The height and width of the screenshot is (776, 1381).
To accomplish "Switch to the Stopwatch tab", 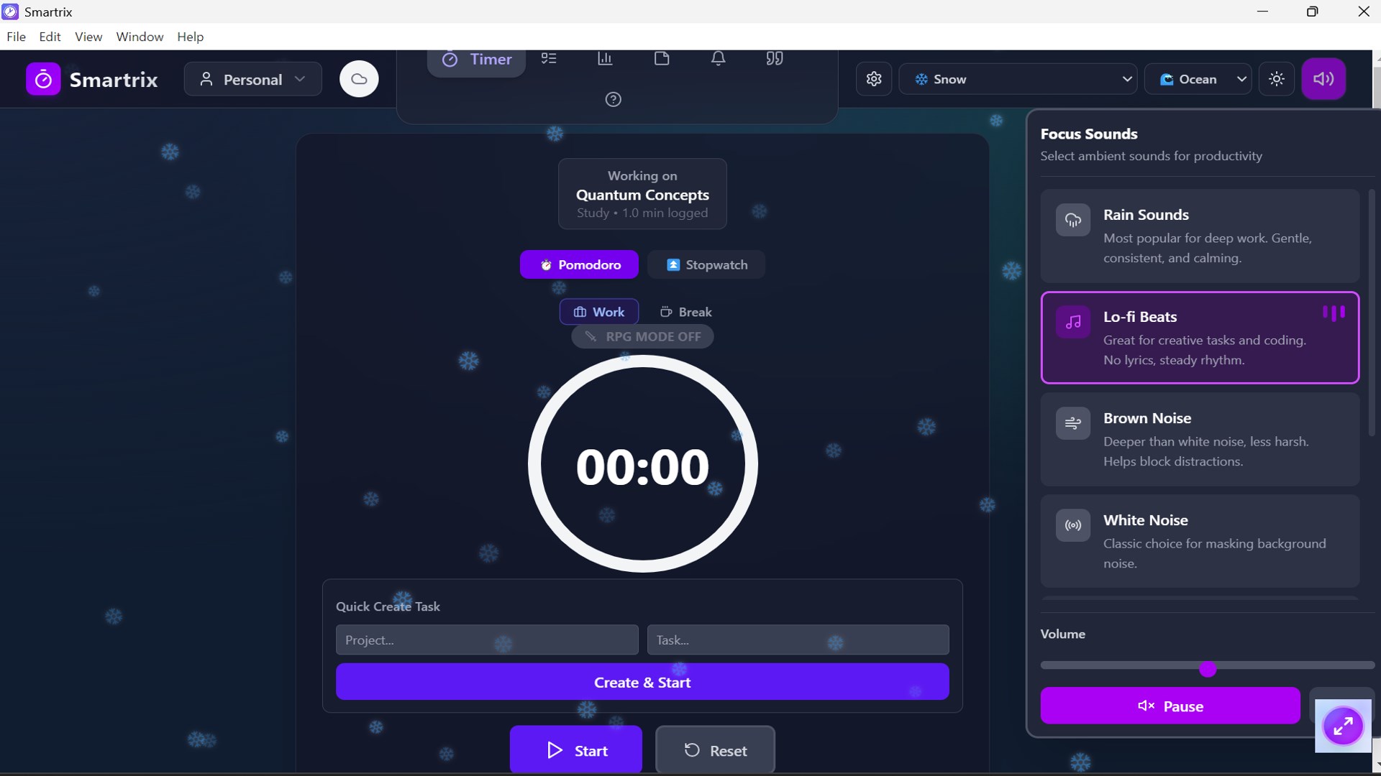I will click(706, 264).
